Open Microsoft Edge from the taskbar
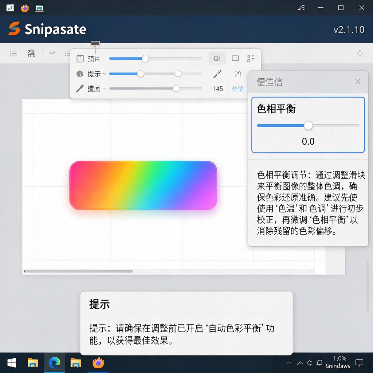Image resolution: width=373 pixels, height=373 pixels. (55, 363)
